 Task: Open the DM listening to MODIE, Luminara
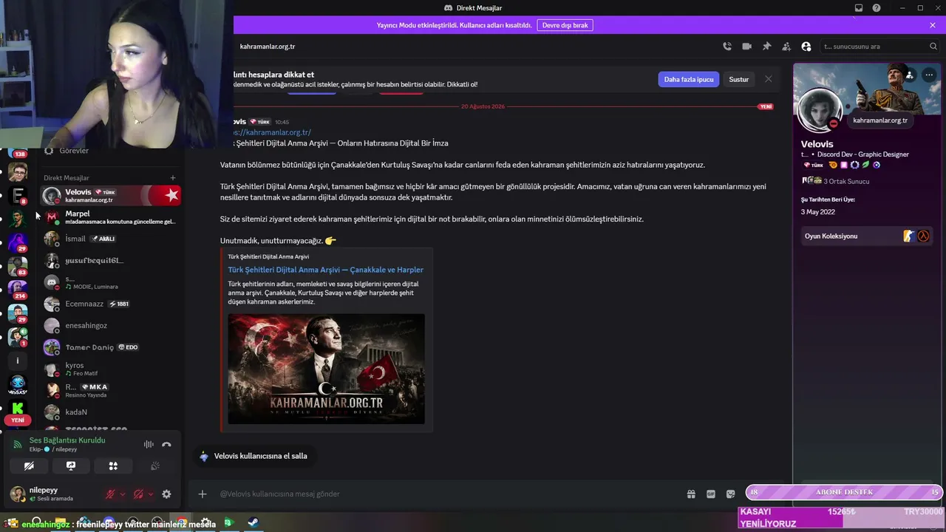tap(111, 282)
